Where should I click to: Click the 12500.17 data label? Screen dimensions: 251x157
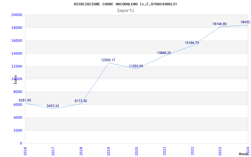(x=108, y=60)
